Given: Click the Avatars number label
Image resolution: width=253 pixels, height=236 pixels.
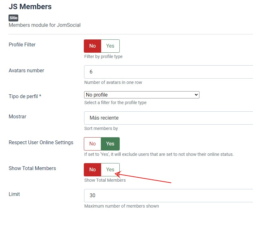Looking at the screenshot, I should coord(26,71).
